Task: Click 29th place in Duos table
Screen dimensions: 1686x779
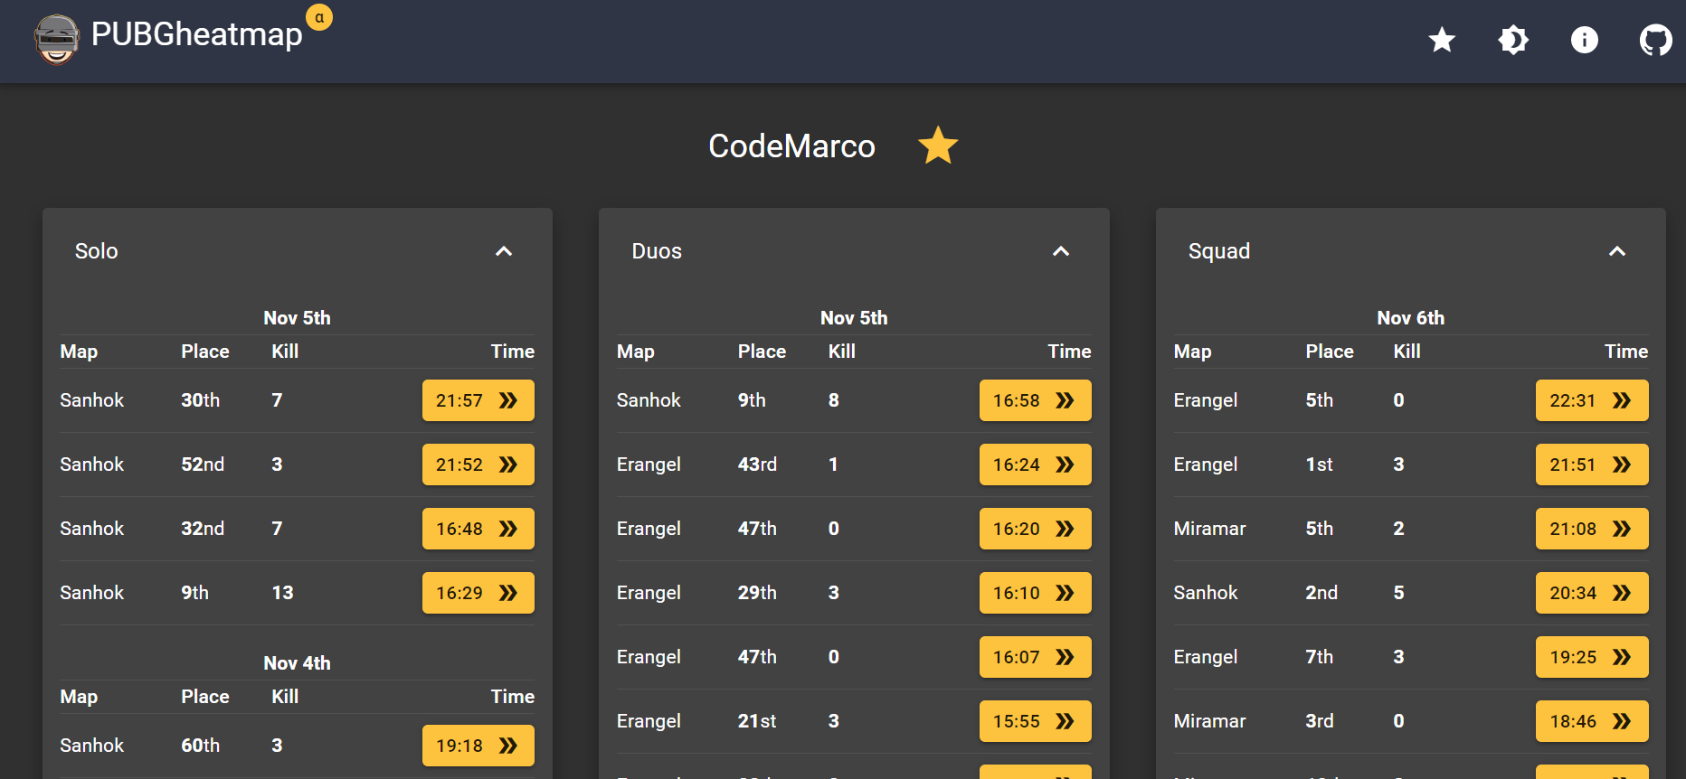Action: [x=757, y=593]
